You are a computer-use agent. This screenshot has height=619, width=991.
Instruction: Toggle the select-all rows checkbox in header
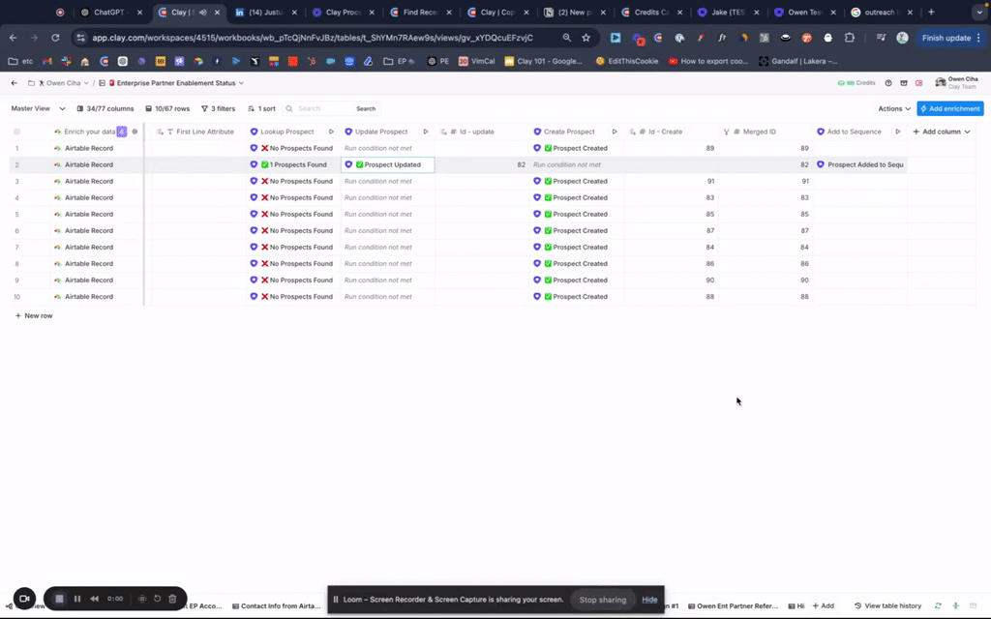click(16, 132)
